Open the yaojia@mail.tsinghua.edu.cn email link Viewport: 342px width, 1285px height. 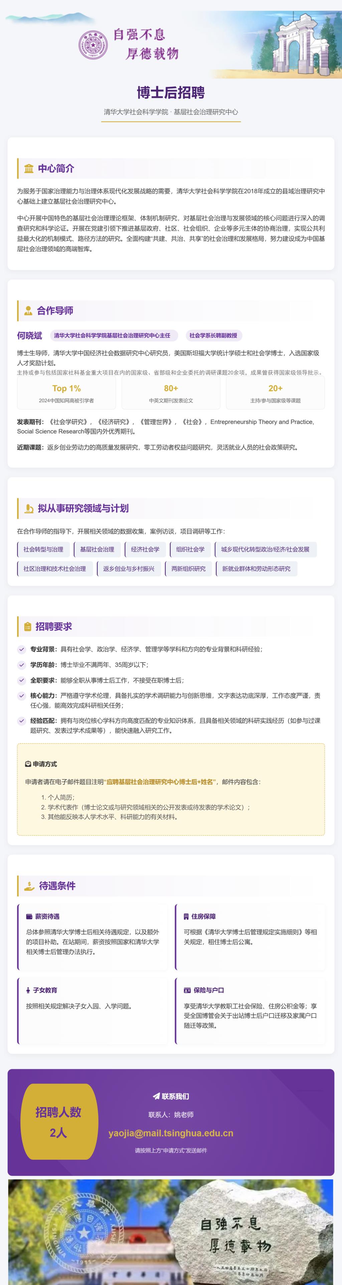coord(171,1133)
